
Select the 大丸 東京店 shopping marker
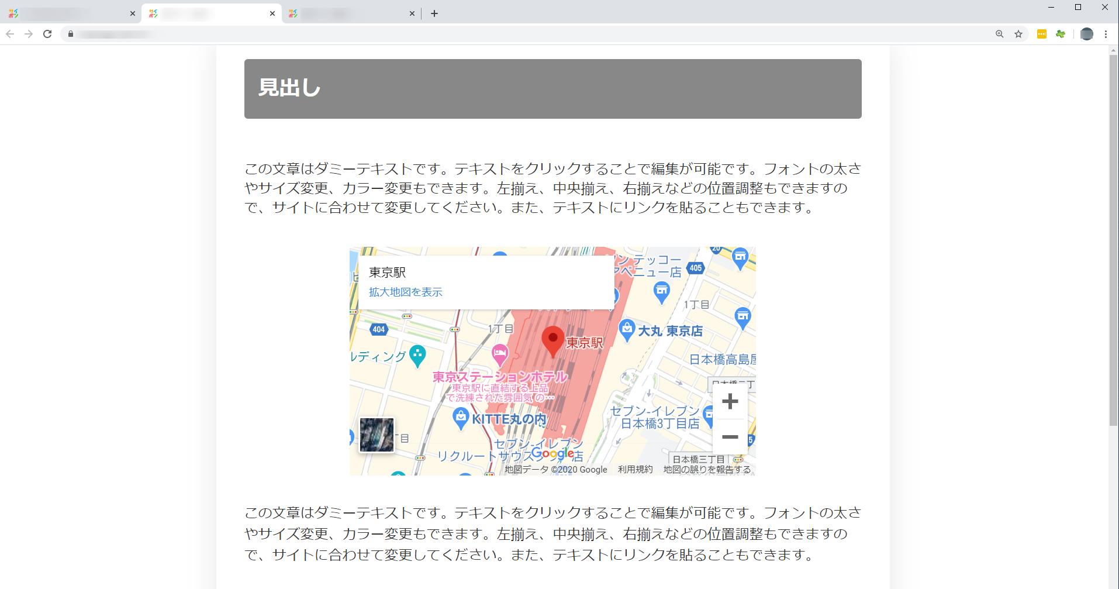pos(627,330)
